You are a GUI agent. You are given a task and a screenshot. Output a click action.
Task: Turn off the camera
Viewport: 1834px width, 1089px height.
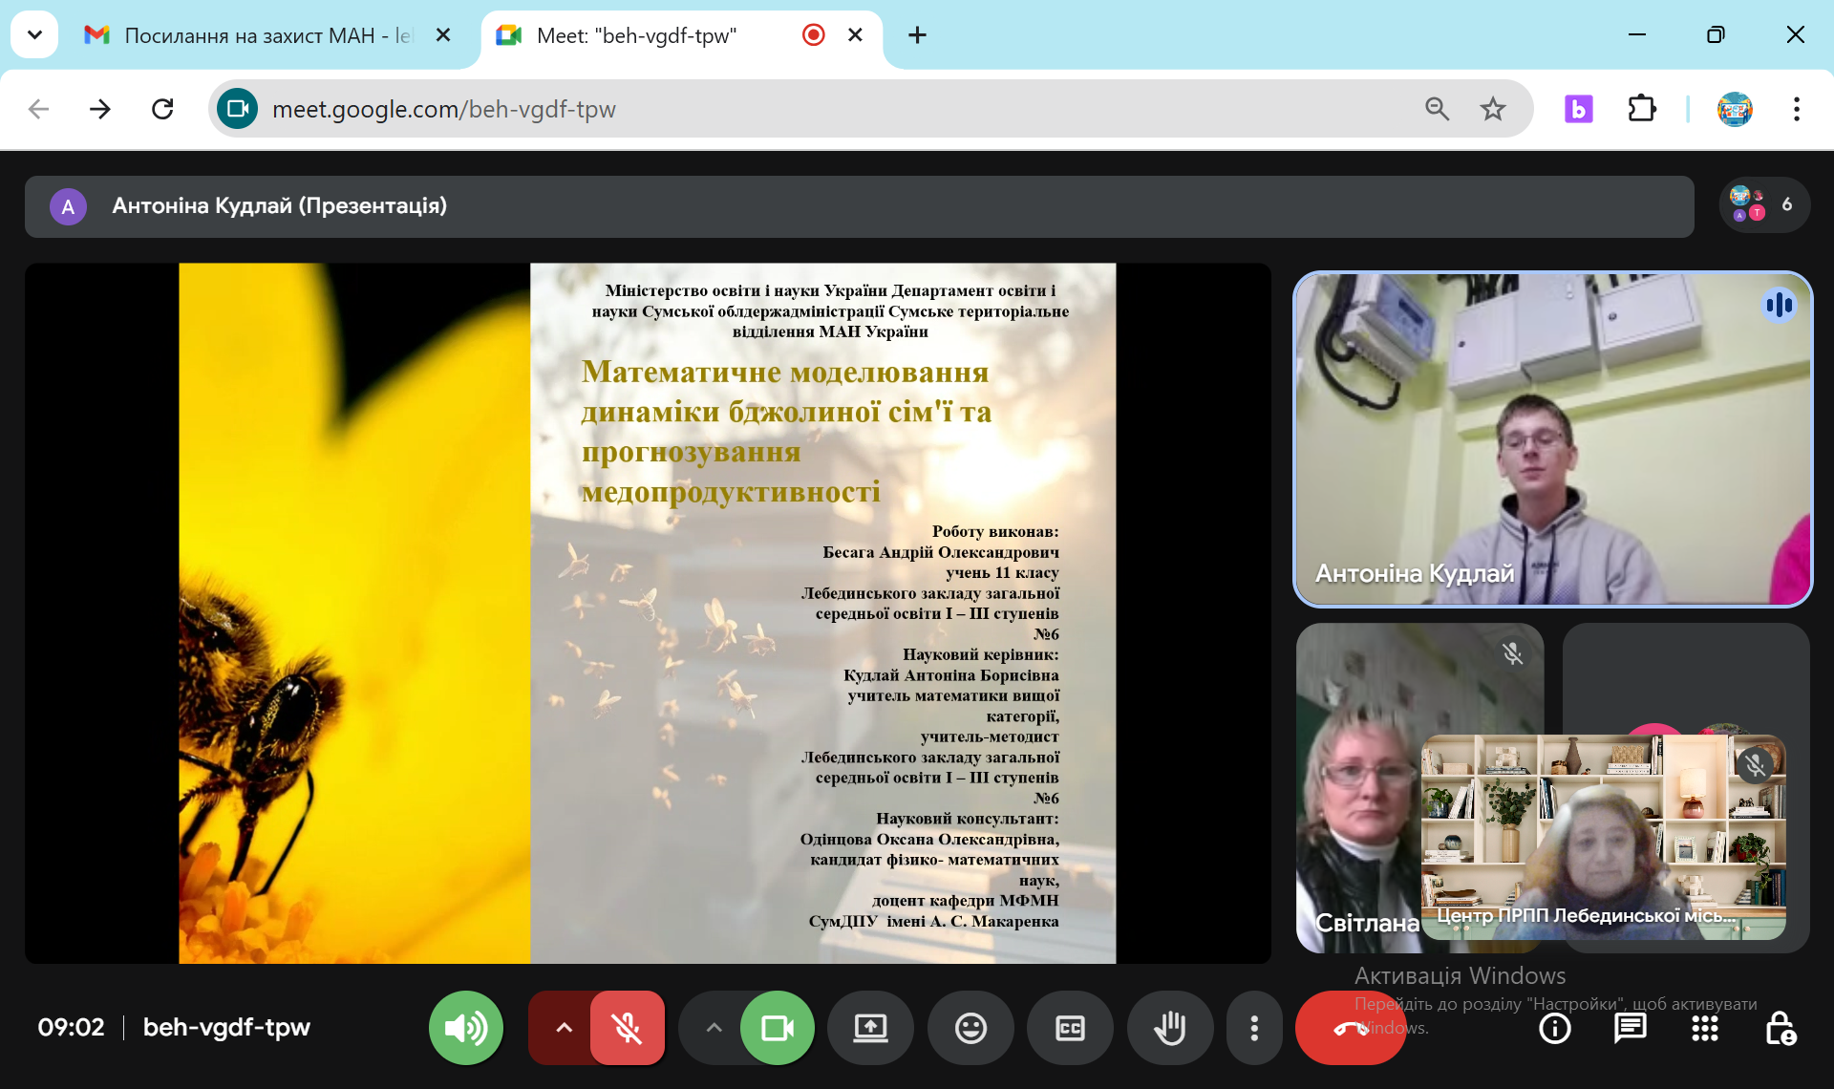pyautogui.click(x=777, y=1028)
